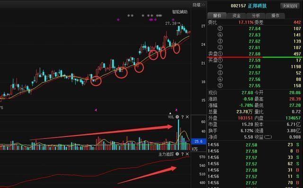Select buy level 4 price 27.56
303x188 pixels.
coord(255,79)
